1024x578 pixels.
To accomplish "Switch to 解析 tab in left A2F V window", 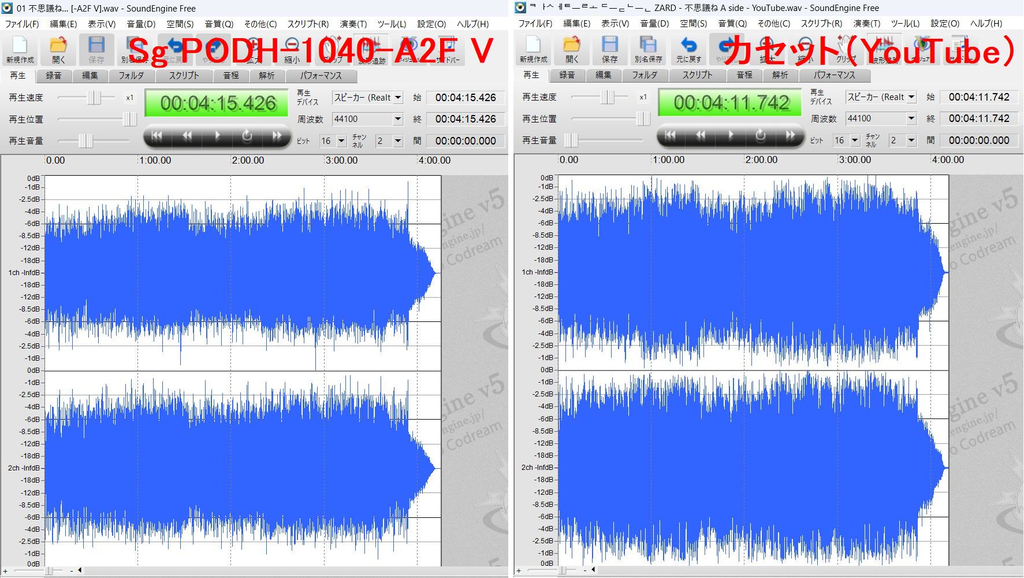I will [267, 76].
